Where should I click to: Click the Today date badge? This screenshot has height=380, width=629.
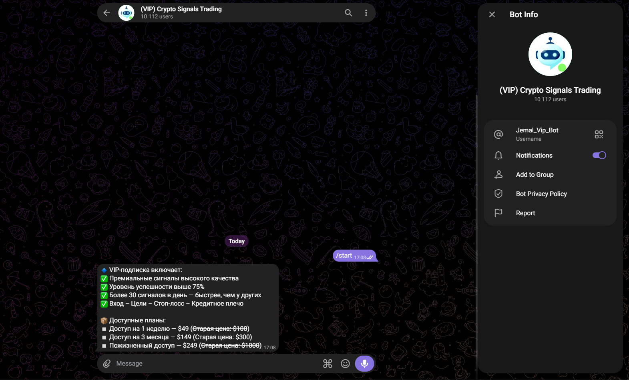(237, 241)
